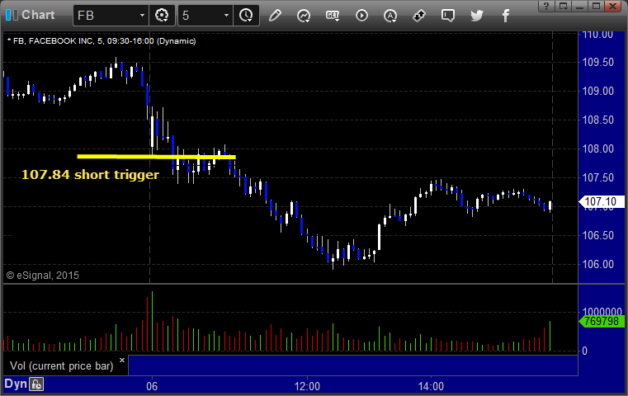Close the Vol (current price bar) study pane
The image size is (628, 396).
(122, 360)
